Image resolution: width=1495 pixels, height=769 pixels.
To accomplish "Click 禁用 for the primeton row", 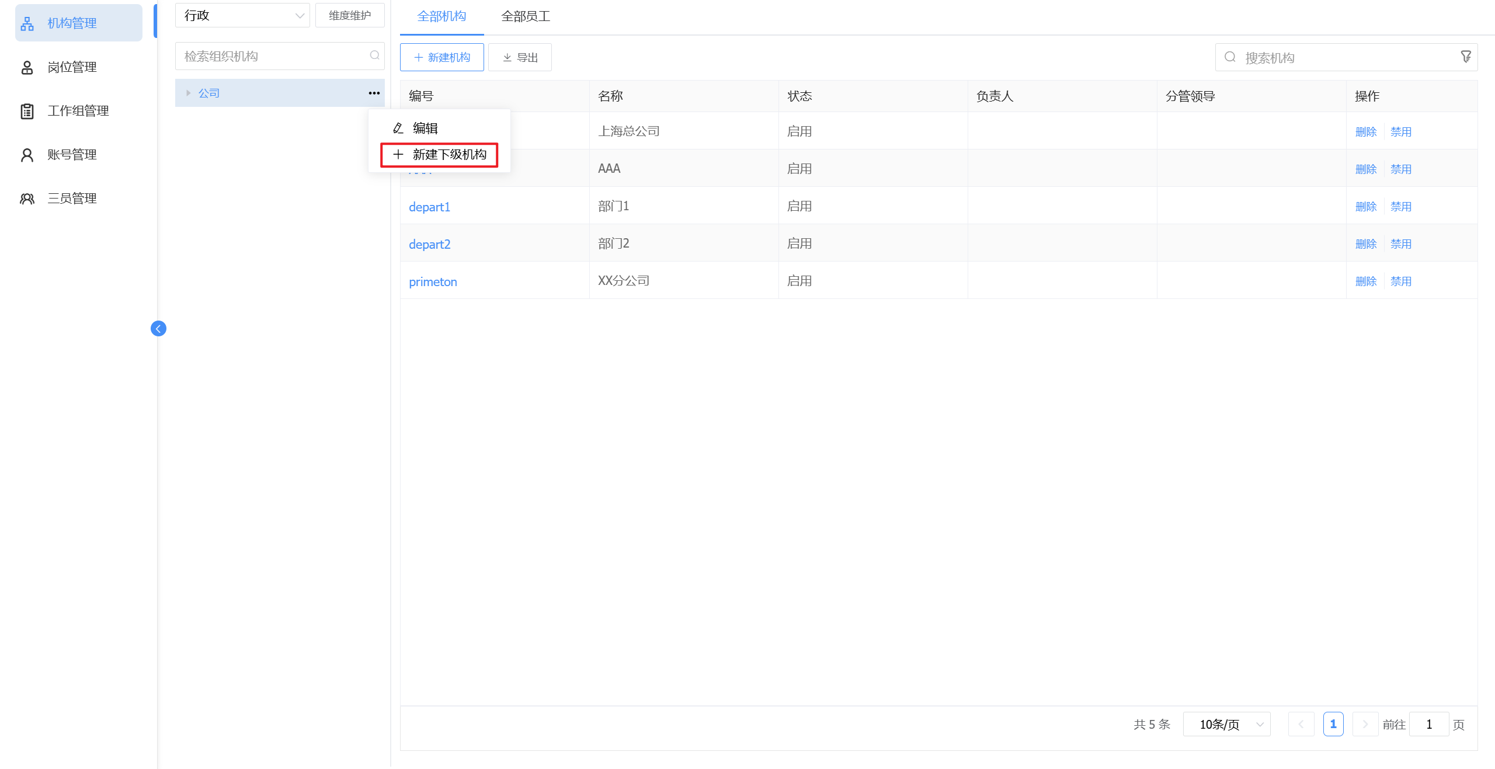I will point(1400,281).
